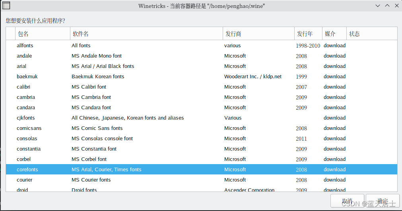The width and height of the screenshot is (402, 211).
Task: Minimize the Winetricks window with down chevron
Action: pos(378,6)
